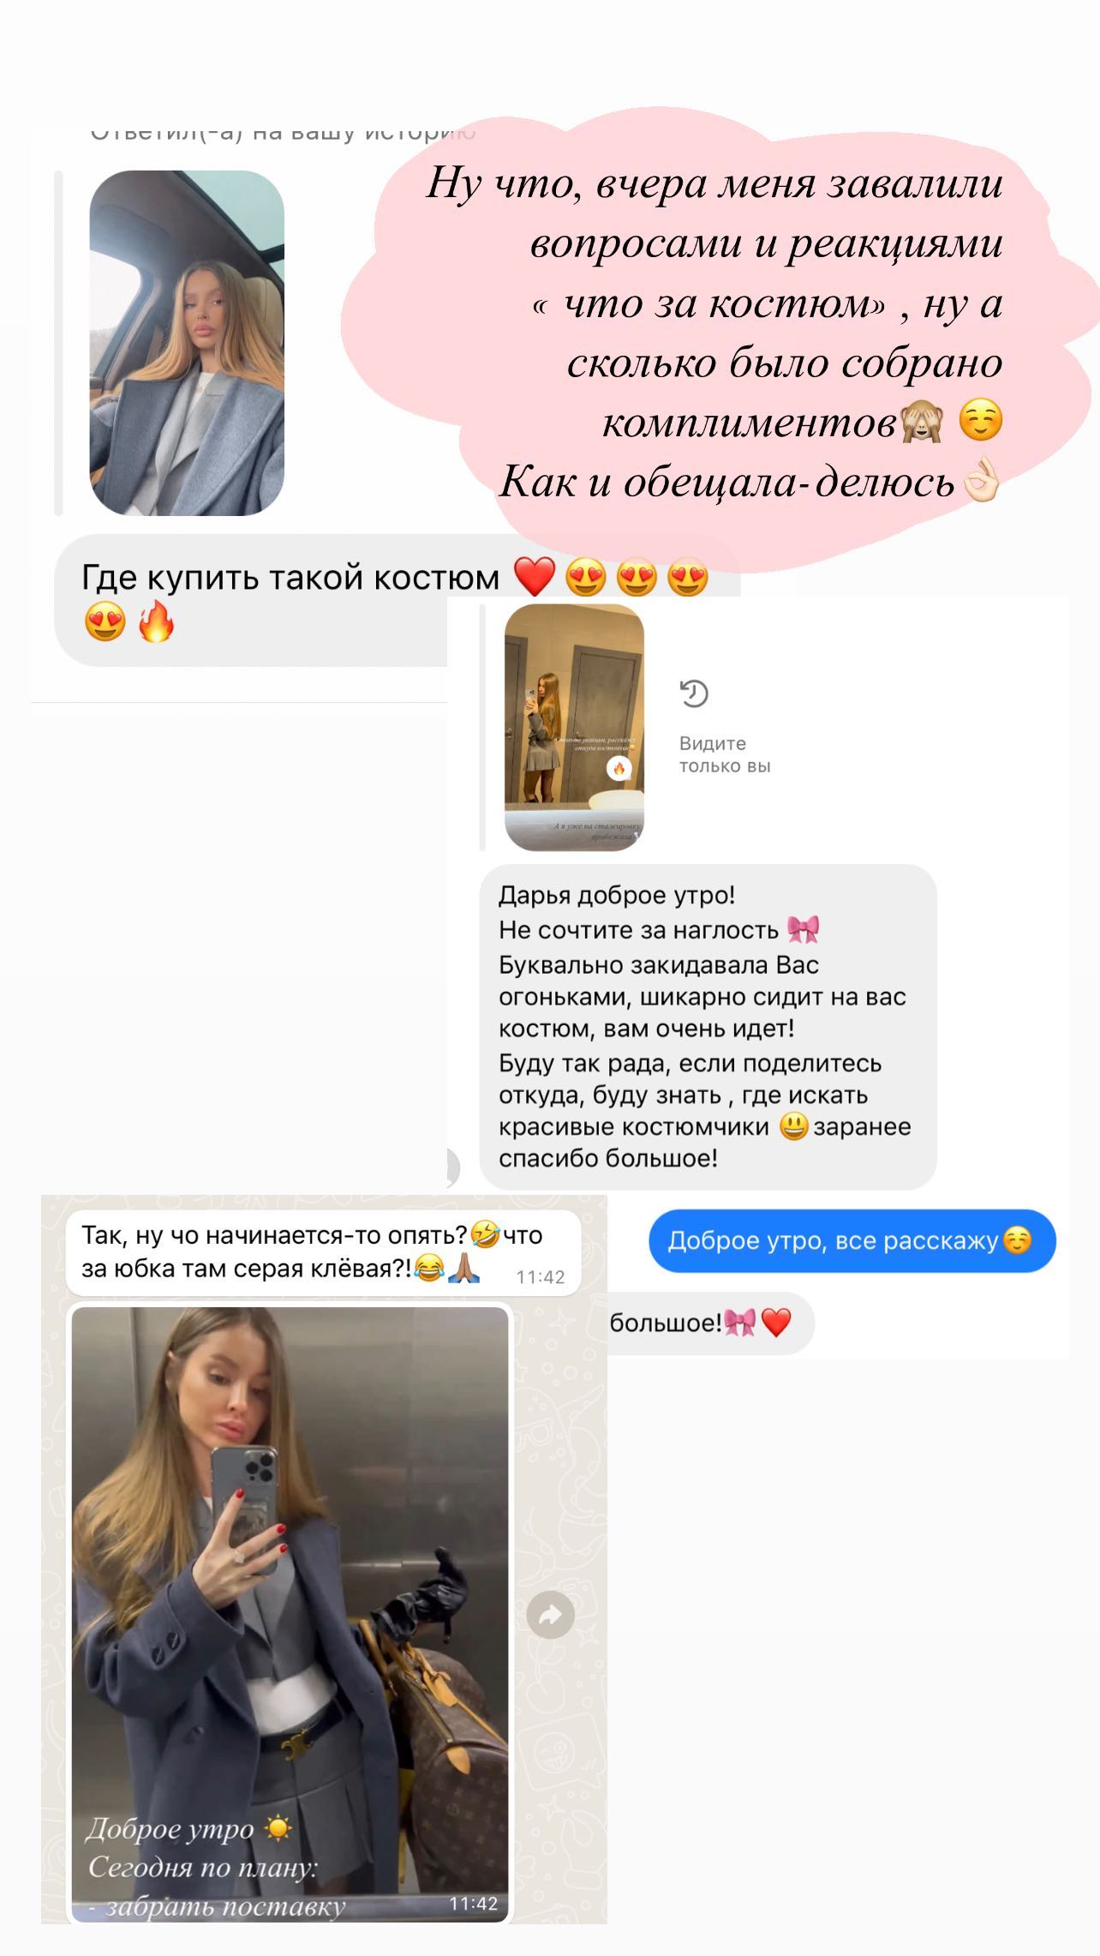The image size is (1100, 1956).
Task: Click the fire reaction badge on mirror story thumbnail
Action: [x=619, y=768]
